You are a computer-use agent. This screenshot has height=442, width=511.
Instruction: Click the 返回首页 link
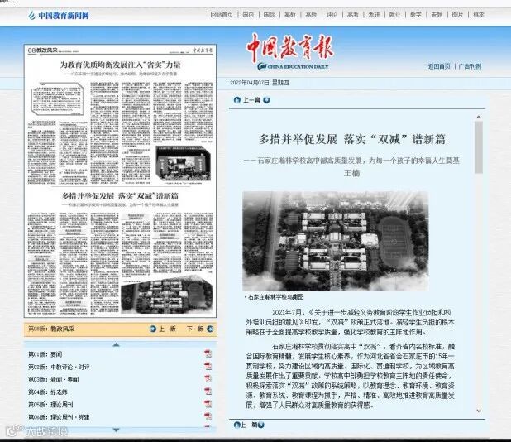(x=439, y=66)
